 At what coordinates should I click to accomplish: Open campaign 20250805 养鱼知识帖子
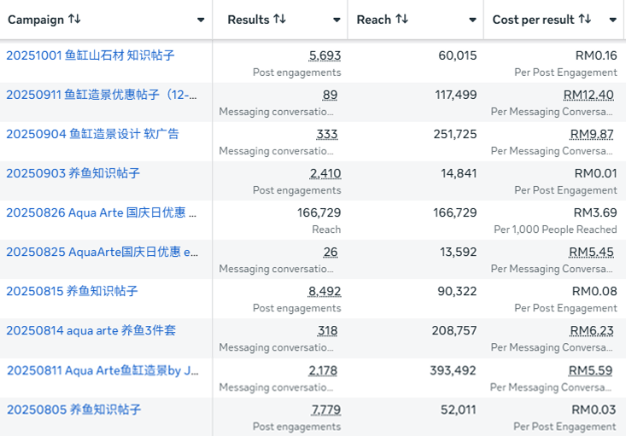tap(73, 410)
